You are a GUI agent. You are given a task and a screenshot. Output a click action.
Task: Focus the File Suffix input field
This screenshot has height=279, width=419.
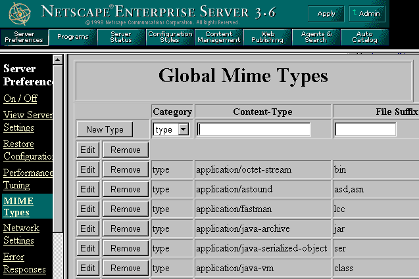pyautogui.click(x=365, y=129)
